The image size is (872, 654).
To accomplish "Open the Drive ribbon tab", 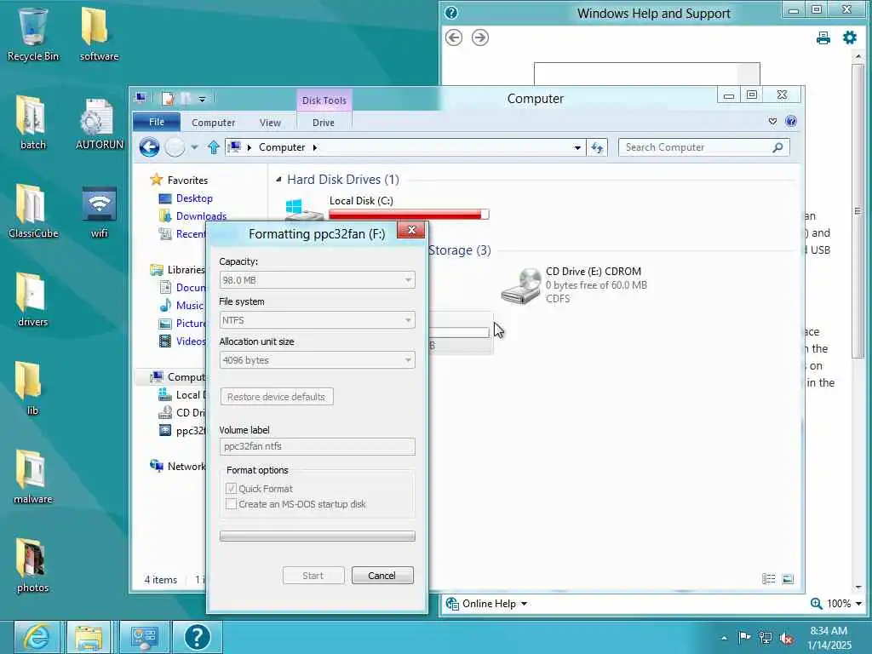I will (323, 123).
